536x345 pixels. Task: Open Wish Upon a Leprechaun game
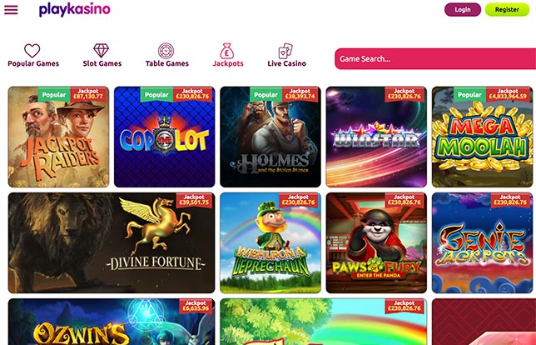pyautogui.click(x=270, y=243)
